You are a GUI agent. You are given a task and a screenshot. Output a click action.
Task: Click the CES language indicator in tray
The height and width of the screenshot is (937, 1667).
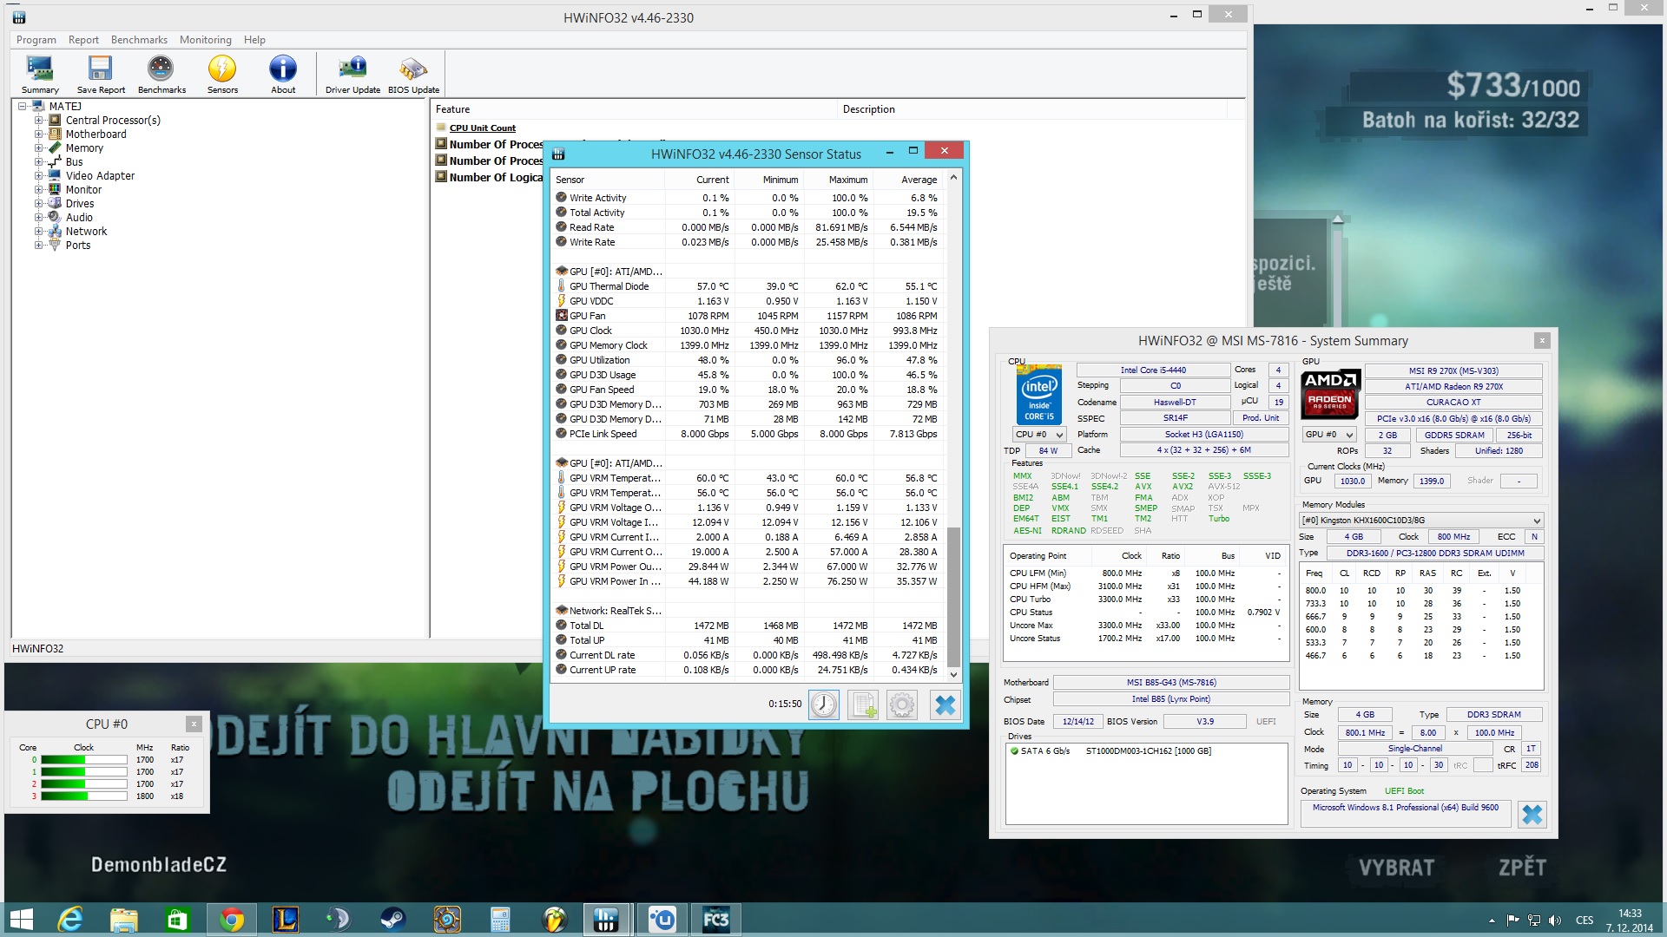[x=1585, y=921]
